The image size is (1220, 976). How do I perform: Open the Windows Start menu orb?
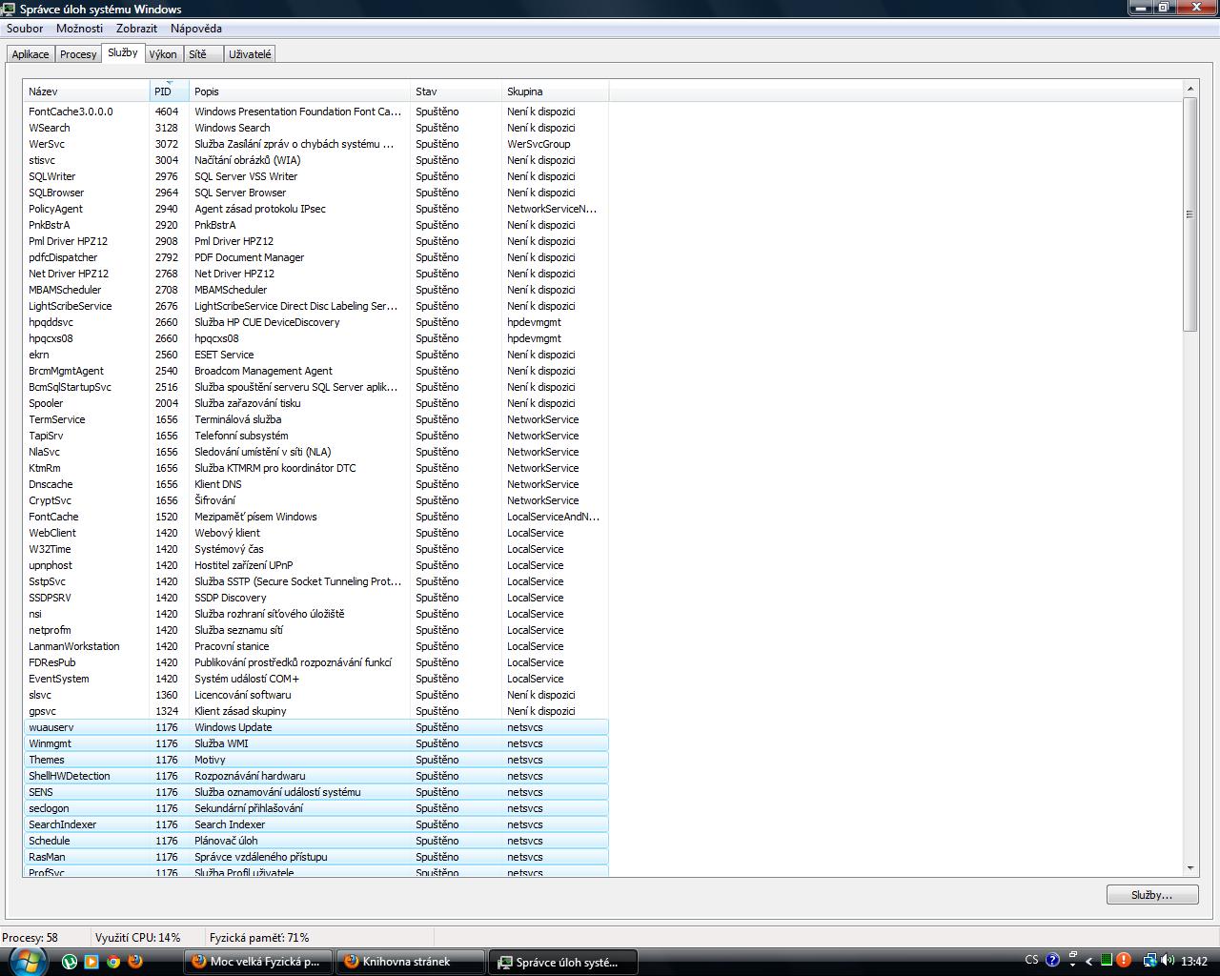(26, 961)
